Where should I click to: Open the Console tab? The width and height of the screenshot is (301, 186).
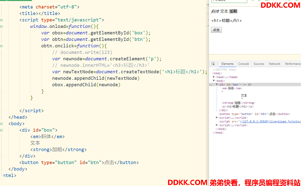(244, 64)
